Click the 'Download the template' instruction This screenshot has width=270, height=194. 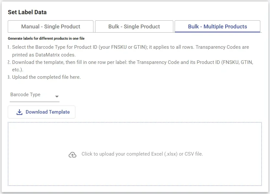tap(133, 66)
